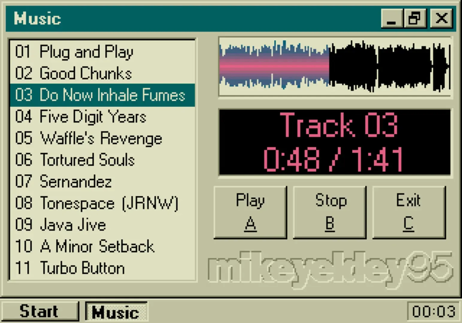Choose track 07 Sernandez

point(63,182)
